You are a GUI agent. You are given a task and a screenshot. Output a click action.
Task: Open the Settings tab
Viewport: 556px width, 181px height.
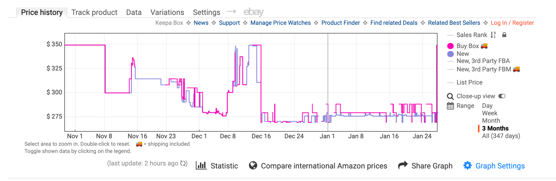pos(206,12)
